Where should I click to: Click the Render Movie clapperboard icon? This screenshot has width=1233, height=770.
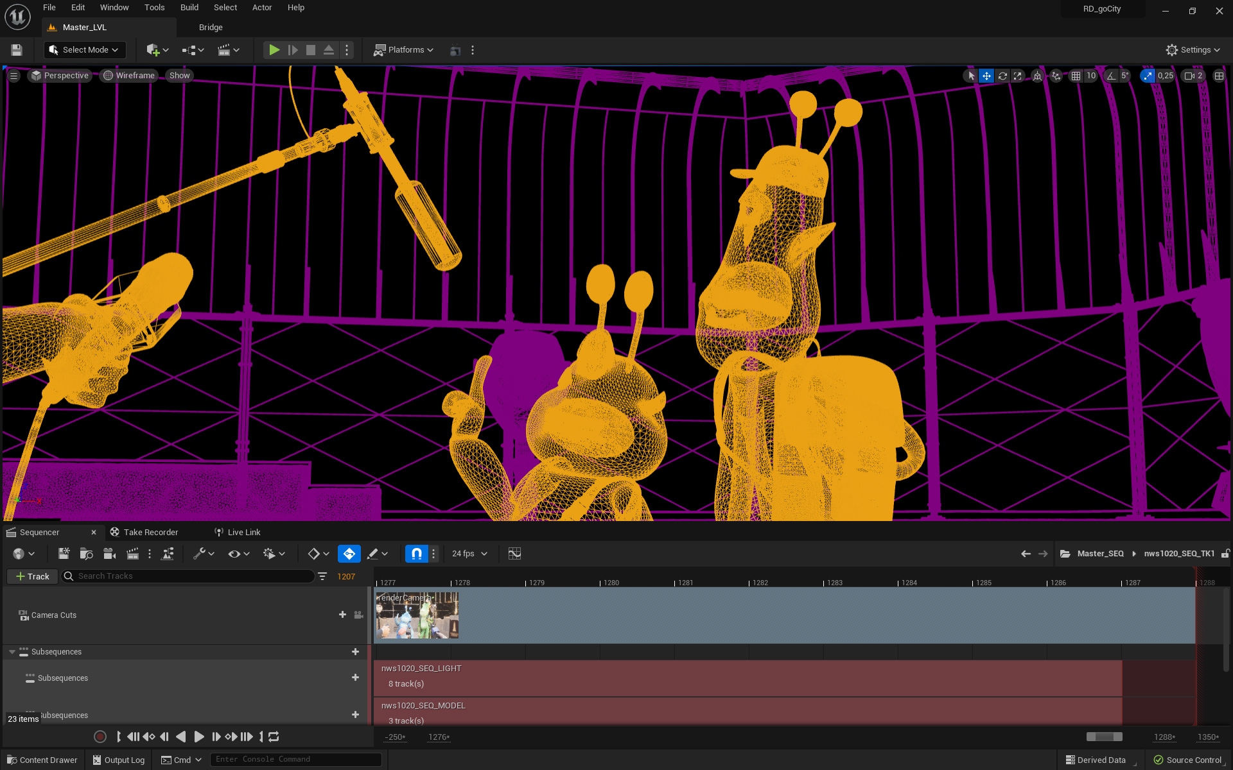[133, 553]
